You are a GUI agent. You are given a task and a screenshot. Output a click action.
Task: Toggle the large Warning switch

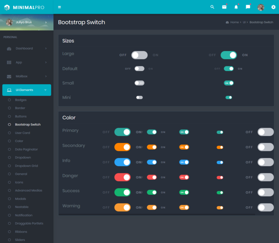click(122, 207)
